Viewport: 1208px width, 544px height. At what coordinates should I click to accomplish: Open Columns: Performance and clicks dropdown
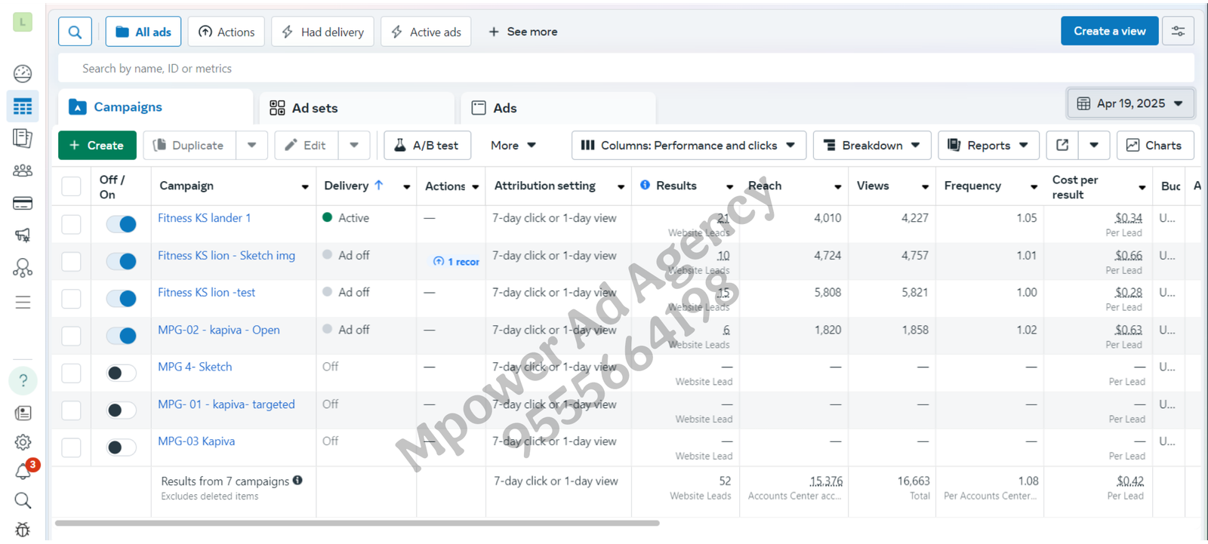tap(689, 145)
